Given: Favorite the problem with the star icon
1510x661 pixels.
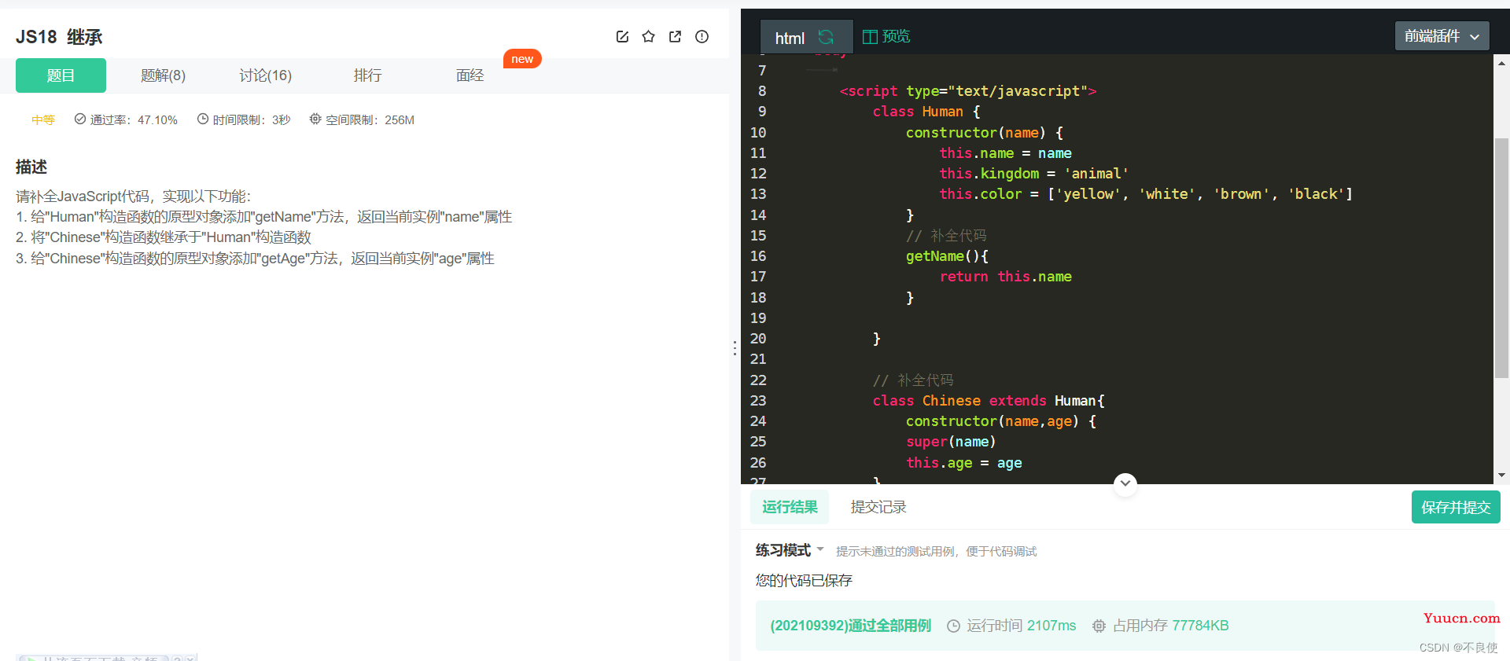Looking at the screenshot, I should tap(648, 37).
